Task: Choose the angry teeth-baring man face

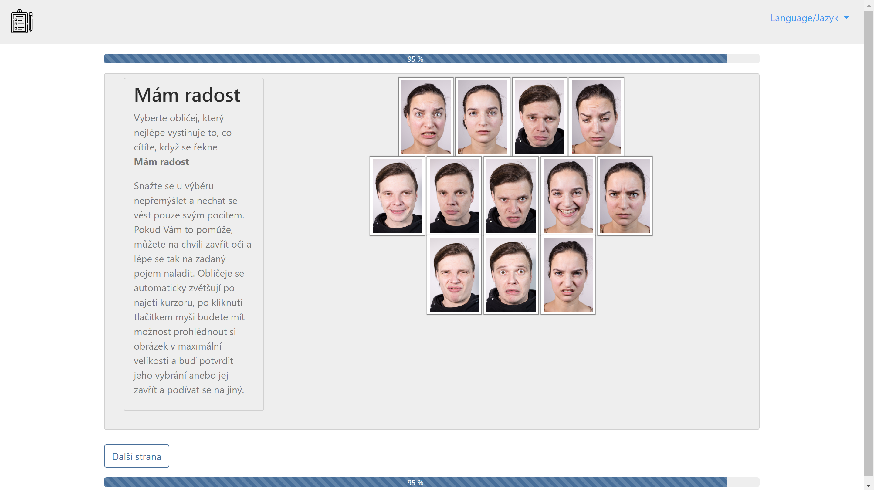Action: point(511,196)
